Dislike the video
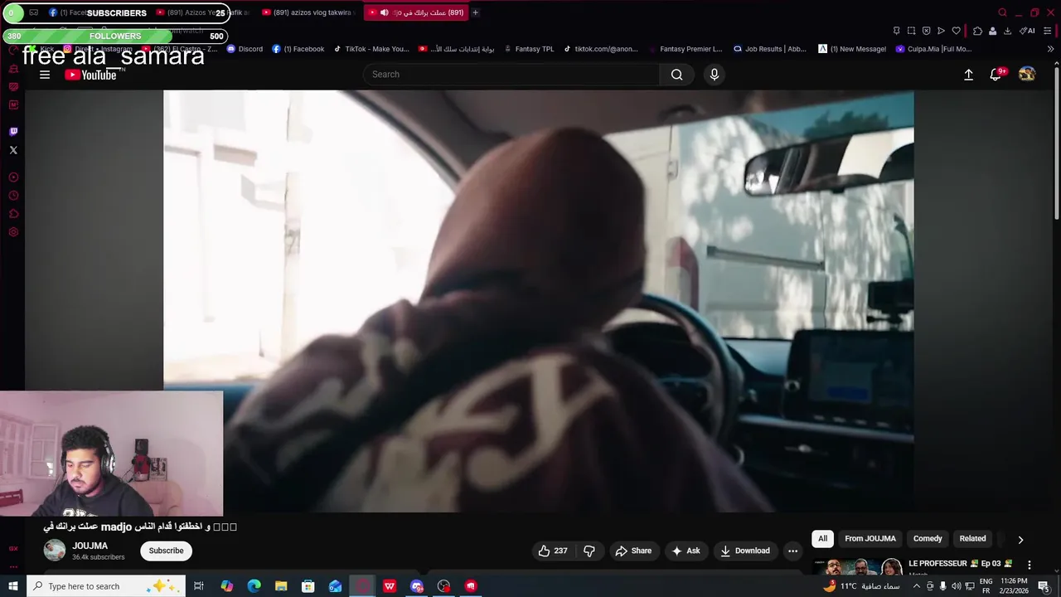 pyautogui.click(x=589, y=551)
